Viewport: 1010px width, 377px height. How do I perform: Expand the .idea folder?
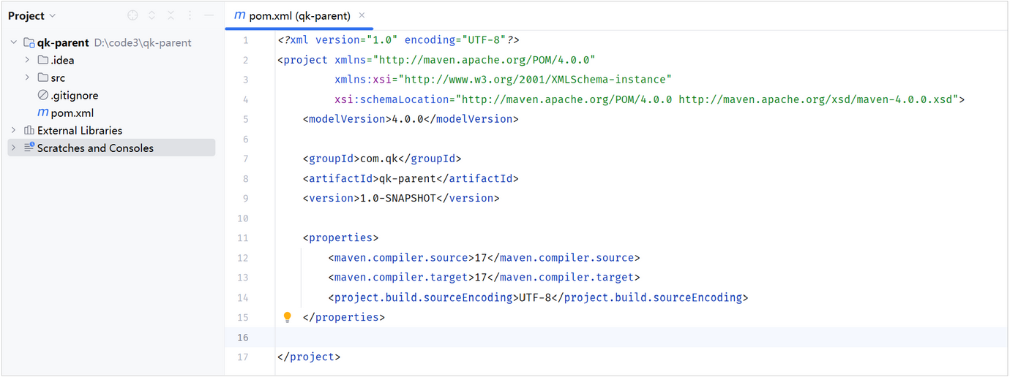click(x=27, y=60)
